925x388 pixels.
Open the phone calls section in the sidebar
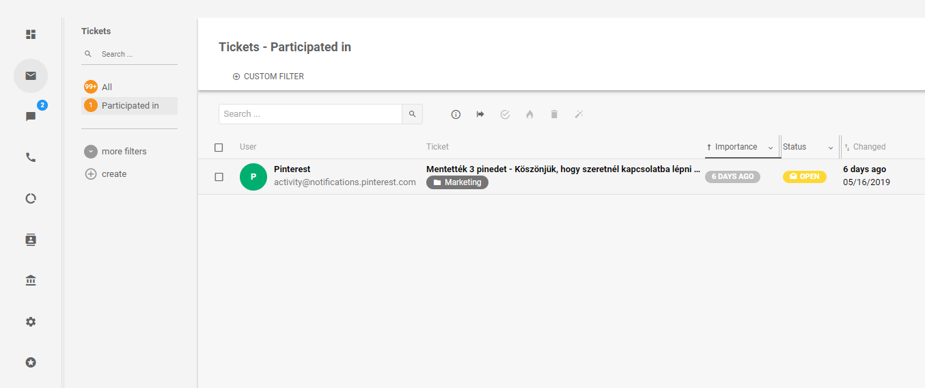coord(31,157)
